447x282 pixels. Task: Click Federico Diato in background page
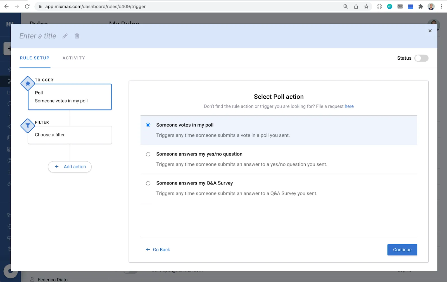pyautogui.click(x=53, y=279)
